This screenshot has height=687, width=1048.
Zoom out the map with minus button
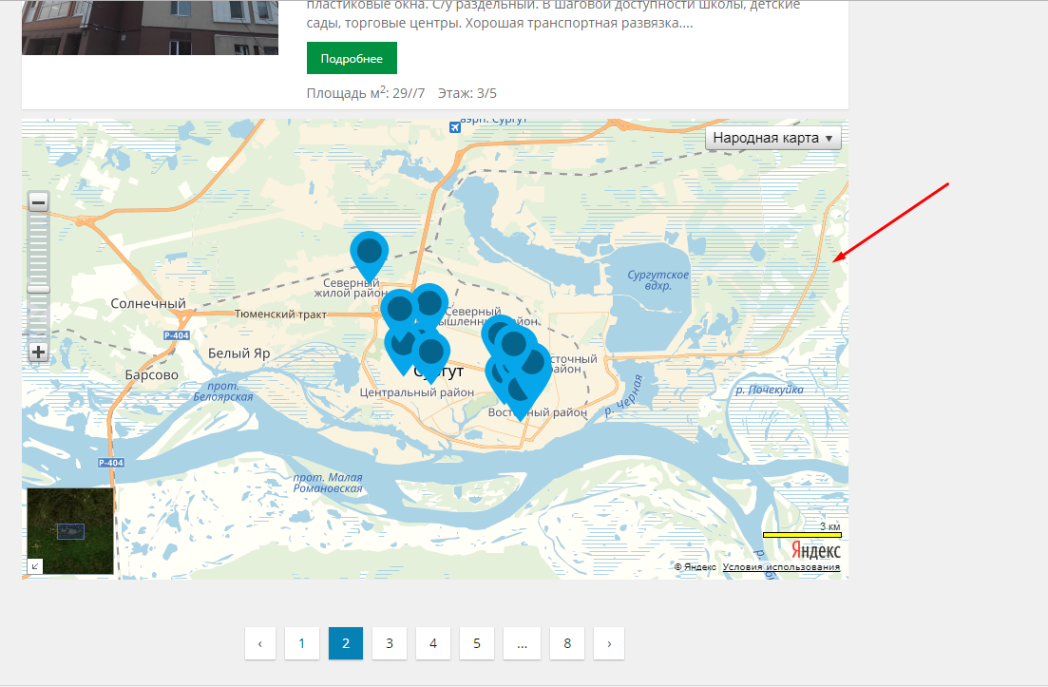[39, 201]
